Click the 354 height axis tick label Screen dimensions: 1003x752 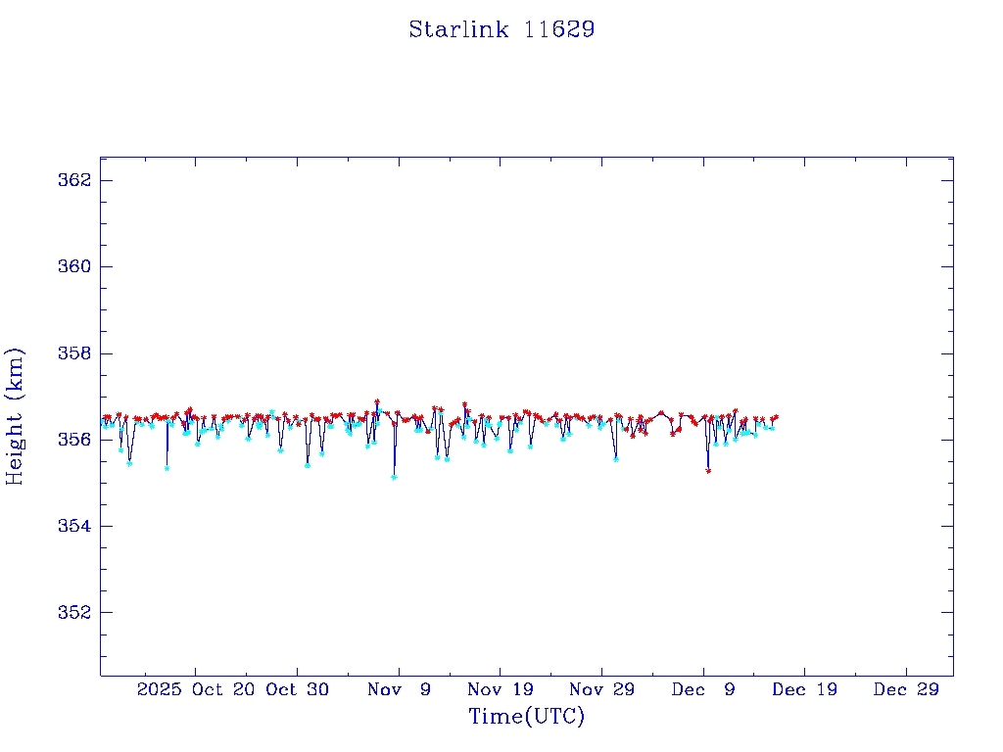pyautogui.click(x=77, y=526)
